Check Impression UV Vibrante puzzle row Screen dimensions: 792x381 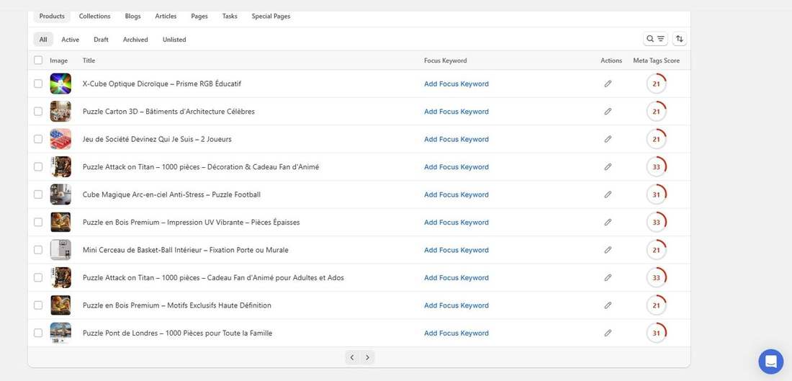coord(38,223)
